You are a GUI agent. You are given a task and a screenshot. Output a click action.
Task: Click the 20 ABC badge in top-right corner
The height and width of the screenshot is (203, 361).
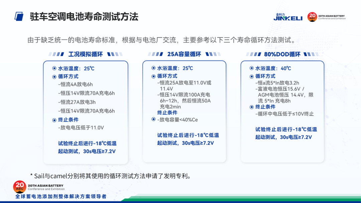point(312,17)
